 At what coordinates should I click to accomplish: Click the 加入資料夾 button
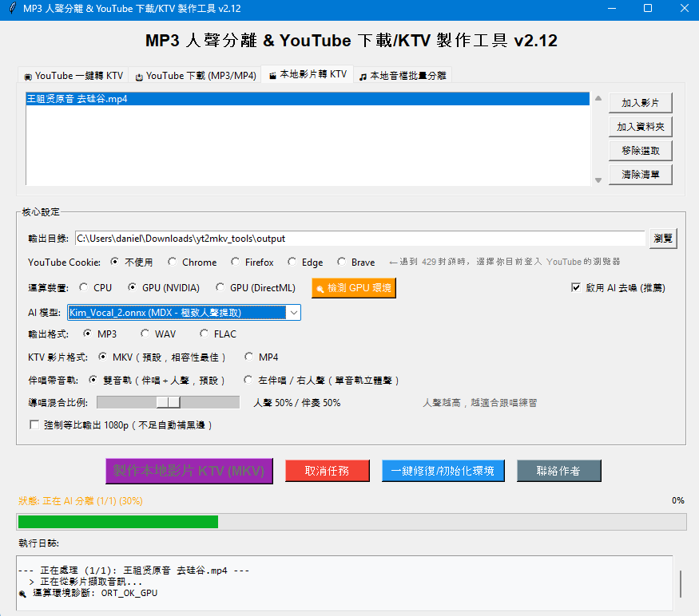(640, 127)
